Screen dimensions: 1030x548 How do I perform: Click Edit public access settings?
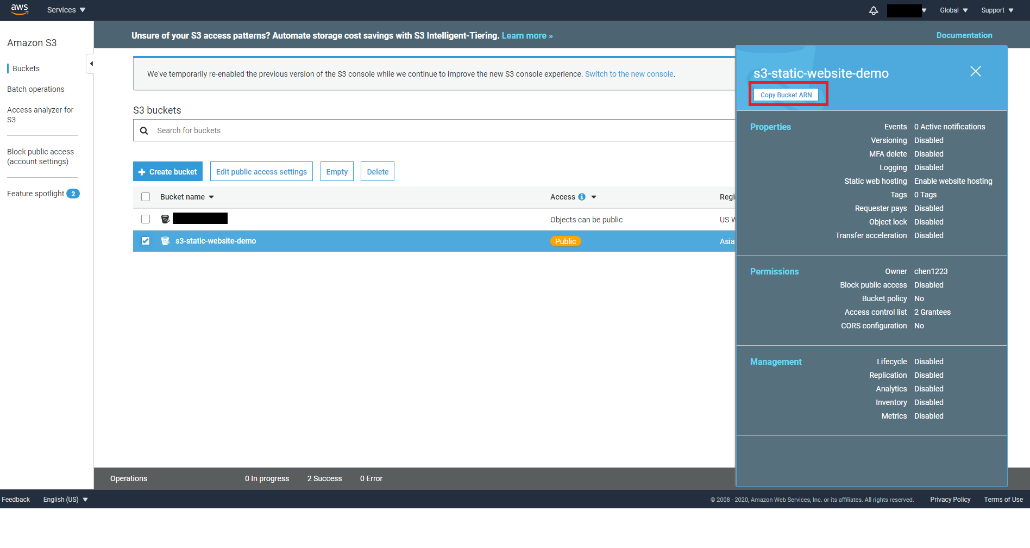(261, 172)
